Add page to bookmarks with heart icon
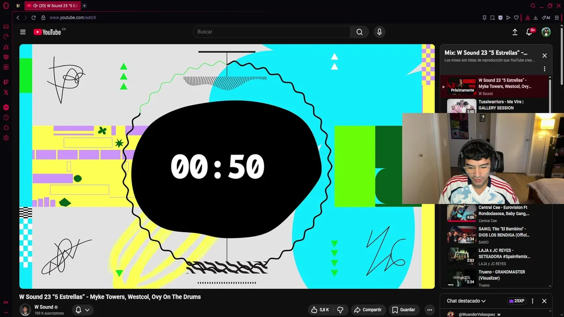Screen dimensions: 564x317 click(516, 18)
